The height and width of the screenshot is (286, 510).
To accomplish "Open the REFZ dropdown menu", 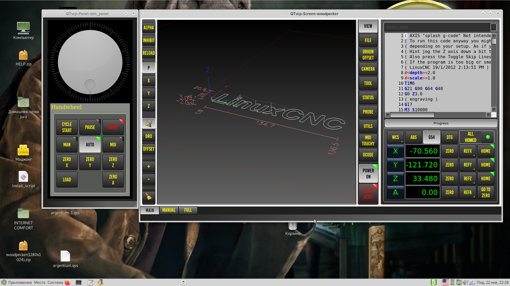I will click(467, 178).
